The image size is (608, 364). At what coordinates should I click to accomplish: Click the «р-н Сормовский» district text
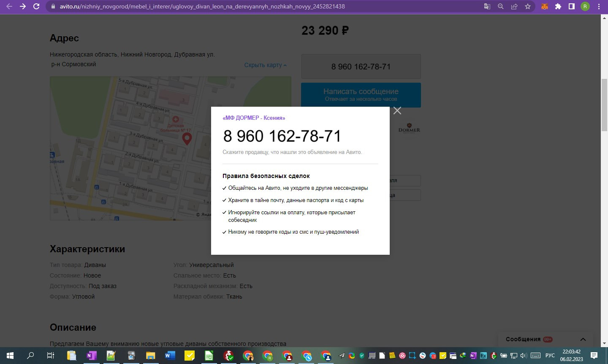pos(73,64)
